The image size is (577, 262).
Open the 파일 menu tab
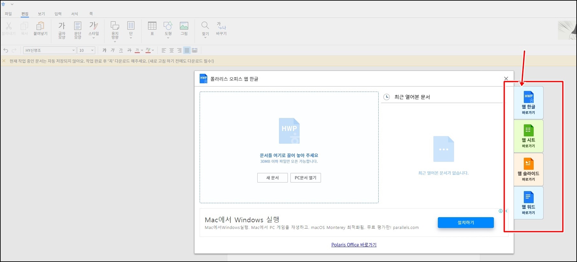8,14
